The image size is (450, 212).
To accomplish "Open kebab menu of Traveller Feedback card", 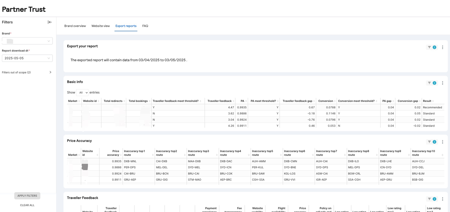I will tap(442, 199).
